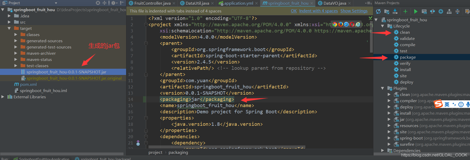The image size is (470, 160).
Task: Open in Safari browser icon
Action: pyautogui.click(x=346, y=24)
